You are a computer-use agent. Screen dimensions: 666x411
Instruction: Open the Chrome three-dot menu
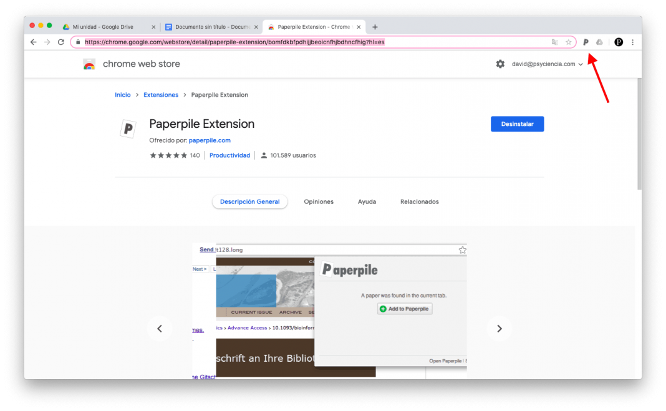click(x=633, y=42)
